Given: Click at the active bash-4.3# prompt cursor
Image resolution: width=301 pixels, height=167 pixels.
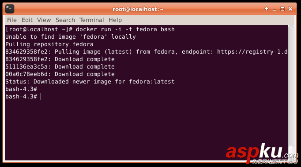Looking at the screenshot, I should click(x=41, y=97).
